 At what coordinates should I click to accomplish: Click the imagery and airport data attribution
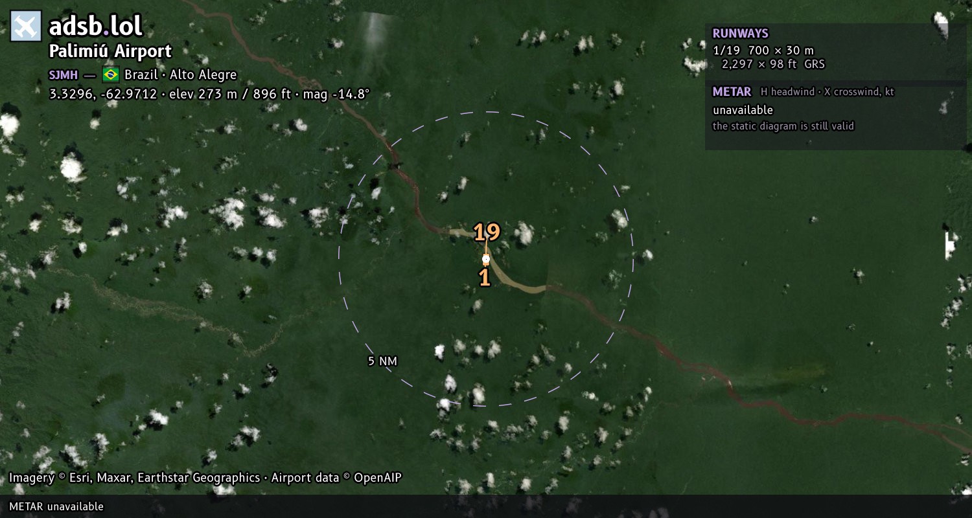pyautogui.click(x=205, y=478)
